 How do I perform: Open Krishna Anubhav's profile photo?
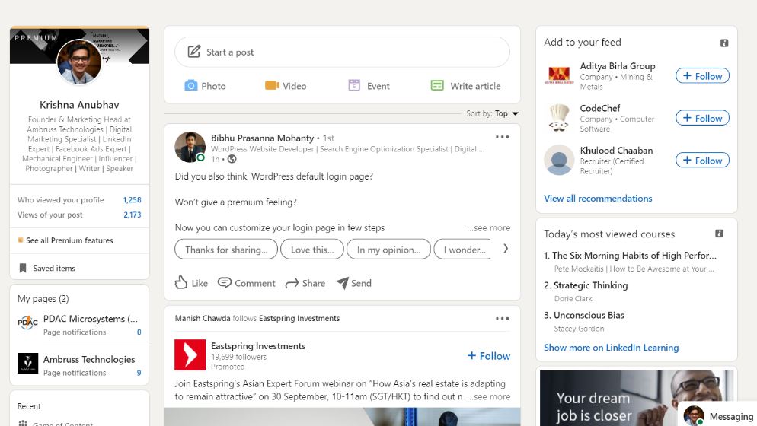coord(79,62)
